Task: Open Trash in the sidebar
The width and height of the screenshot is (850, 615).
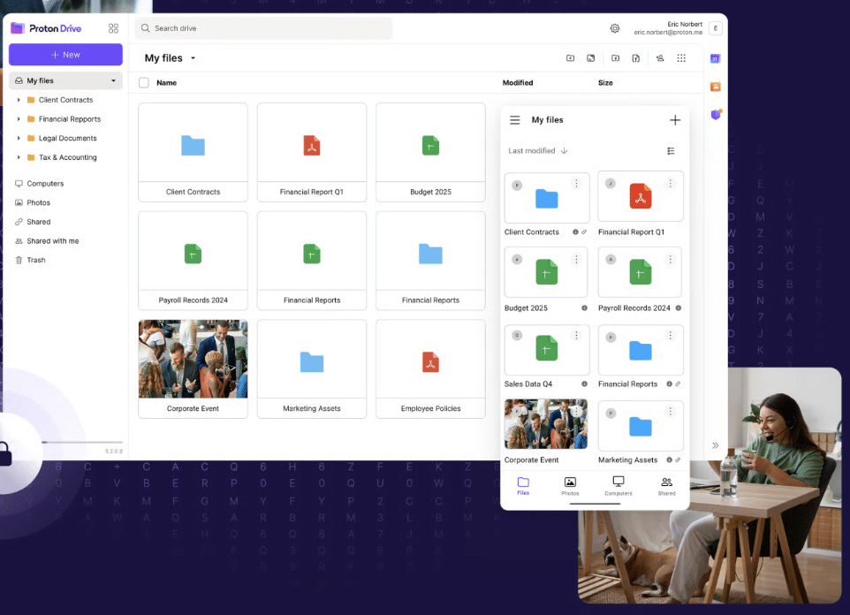Action: [x=35, y=261]
